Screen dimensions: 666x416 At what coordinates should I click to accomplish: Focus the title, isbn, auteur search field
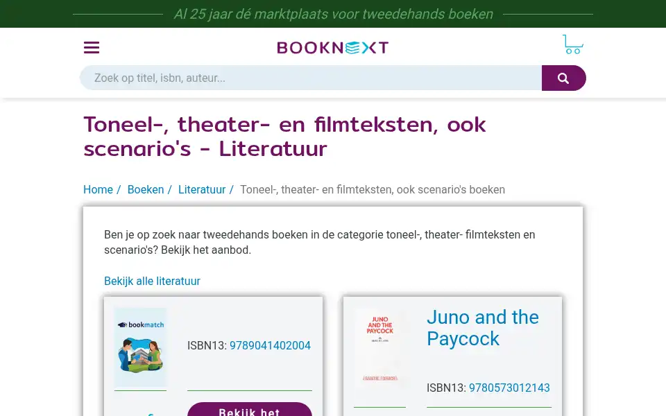(x=311, y=78)
